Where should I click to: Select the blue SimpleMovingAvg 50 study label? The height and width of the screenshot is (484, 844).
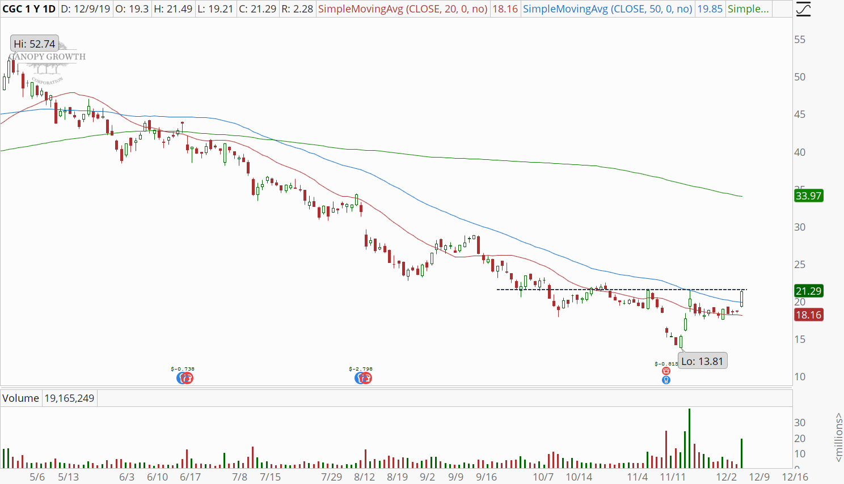point(607,9)
